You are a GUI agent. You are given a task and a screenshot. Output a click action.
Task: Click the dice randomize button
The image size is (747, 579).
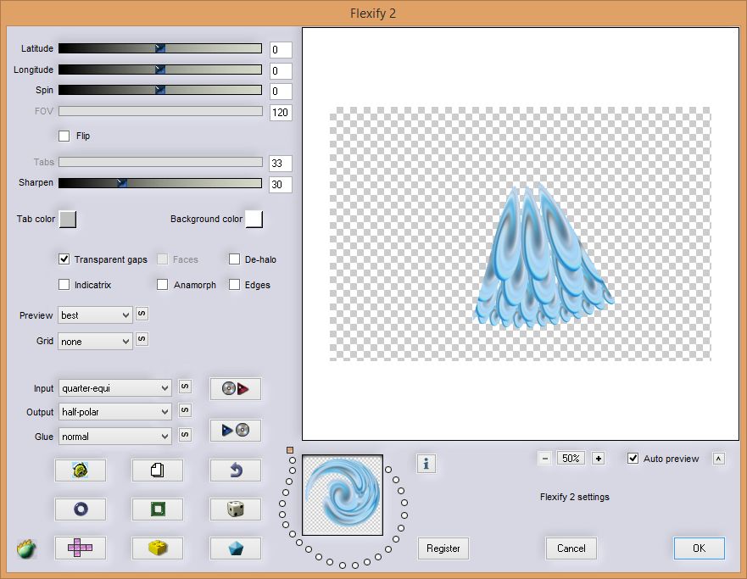(x=236, y=509)
